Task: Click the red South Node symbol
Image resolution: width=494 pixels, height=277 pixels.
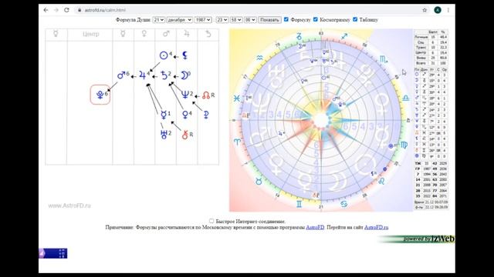Action: (x=185, y=135)
